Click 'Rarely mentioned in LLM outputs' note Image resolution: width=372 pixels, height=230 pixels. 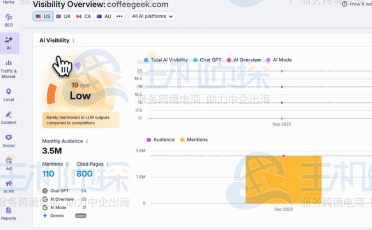tap(81, 120)
